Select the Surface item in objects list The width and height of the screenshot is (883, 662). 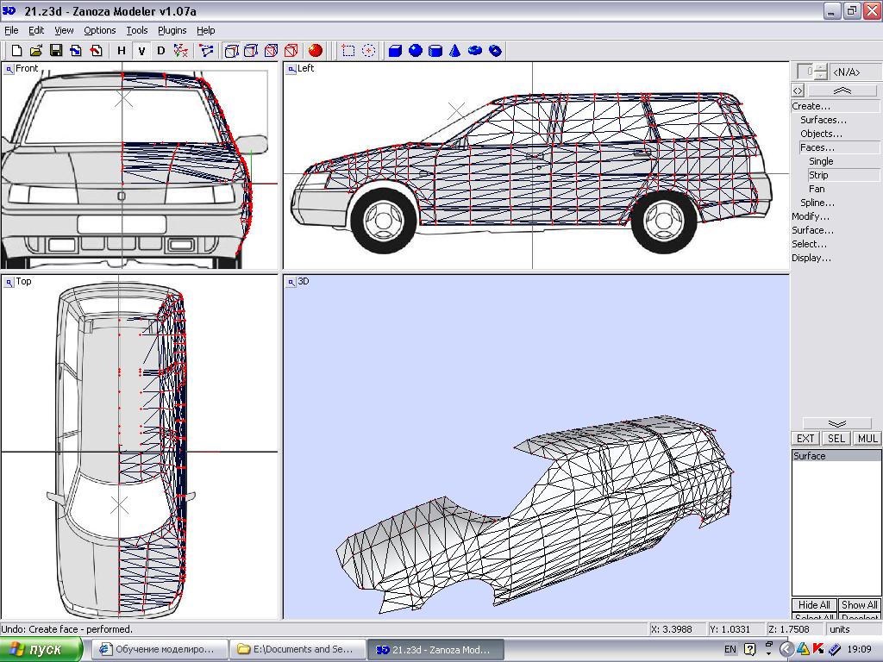(x=810, y=456)
